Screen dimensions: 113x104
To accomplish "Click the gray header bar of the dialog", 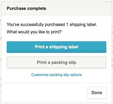I will click(56, 8).
